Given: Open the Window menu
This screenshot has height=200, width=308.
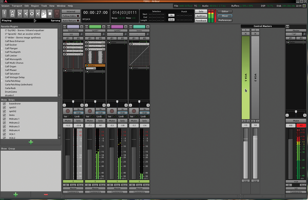Looking at the screenshot, I should pyautogui.click(x=61, y=6).
